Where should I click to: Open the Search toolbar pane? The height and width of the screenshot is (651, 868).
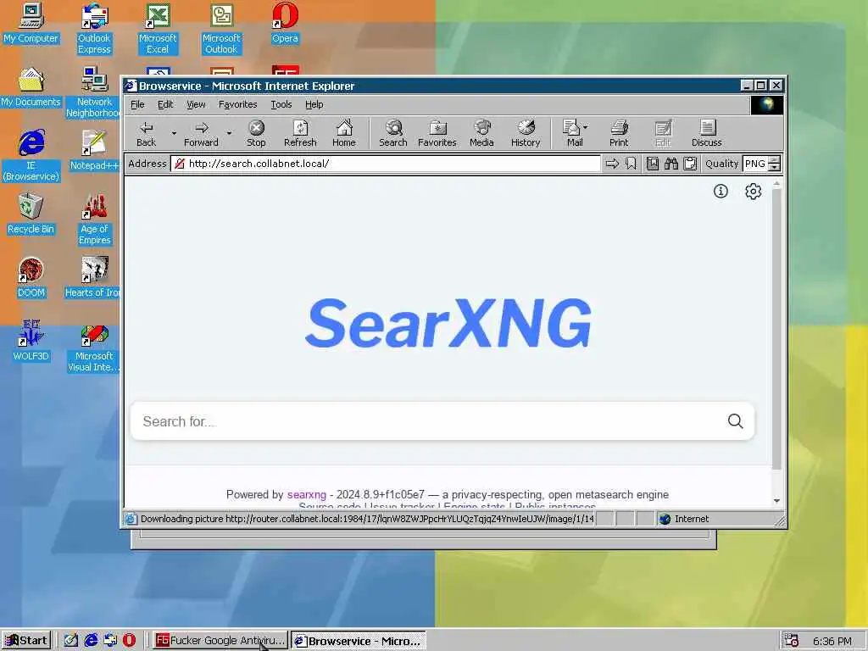coord(393,133)
